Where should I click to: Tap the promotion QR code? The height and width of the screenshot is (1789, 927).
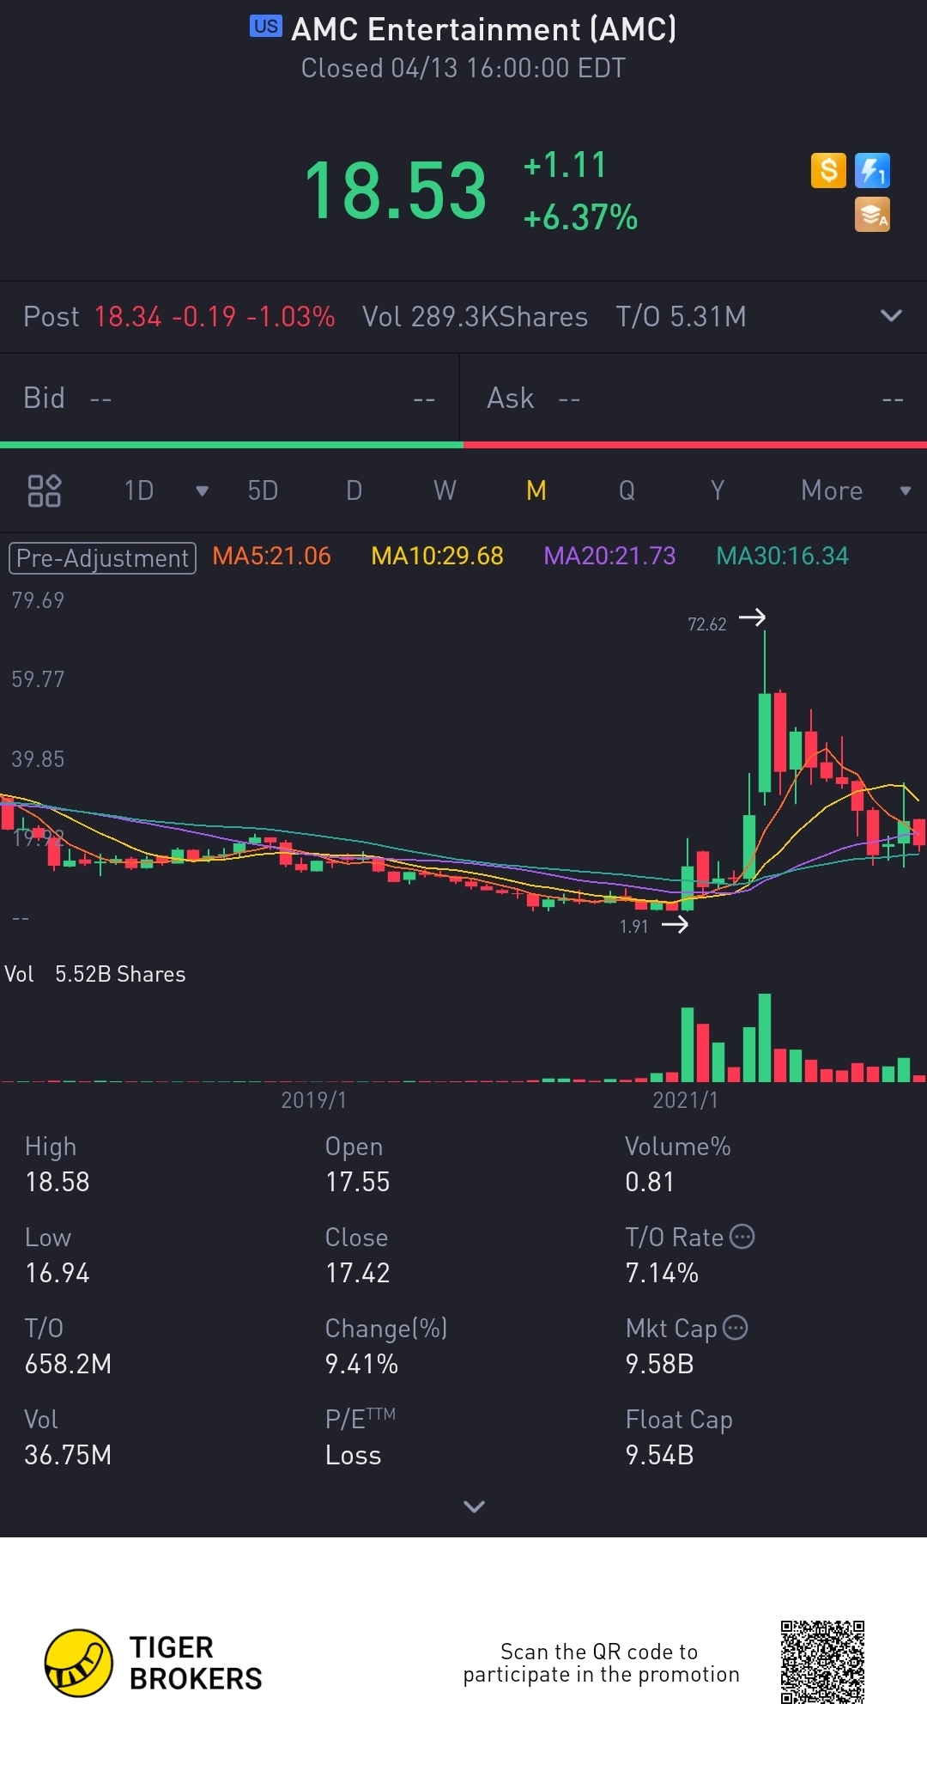822,1662
